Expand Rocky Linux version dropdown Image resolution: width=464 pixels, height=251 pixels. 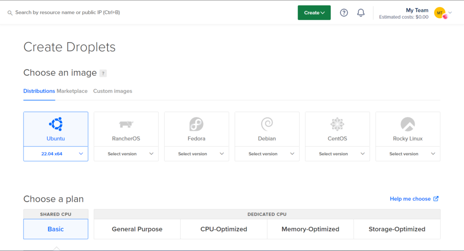[x=408, y=154]
